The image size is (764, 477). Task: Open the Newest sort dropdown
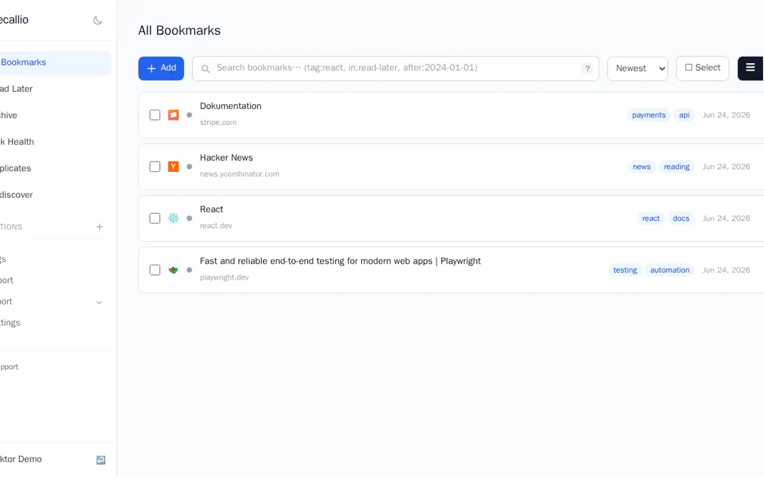coord(637,69)
